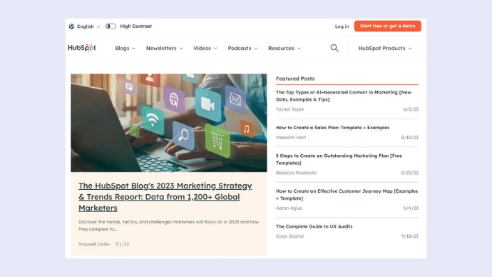Click the 6/5/23 post date
This screenshot has height=277, width=492.
click(411, 109)
